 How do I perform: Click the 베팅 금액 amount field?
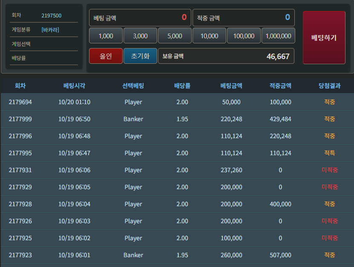[x=140, y=17]
